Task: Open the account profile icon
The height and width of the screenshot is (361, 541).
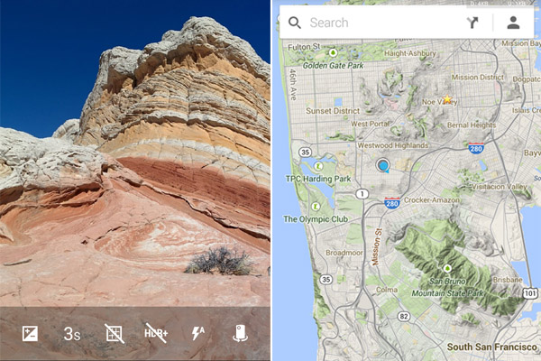Action: tap(513, 23)
